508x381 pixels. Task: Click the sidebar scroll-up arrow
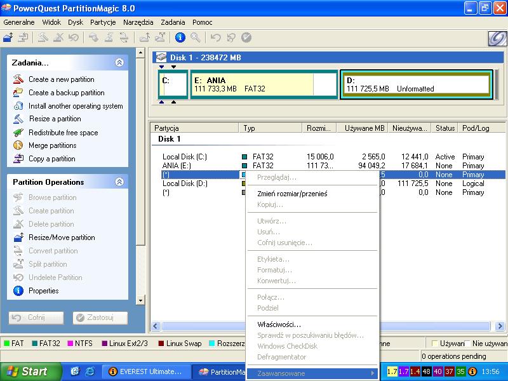click(140, 53)
